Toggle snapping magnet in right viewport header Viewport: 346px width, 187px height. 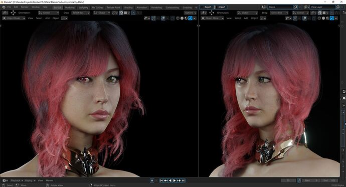320,13
